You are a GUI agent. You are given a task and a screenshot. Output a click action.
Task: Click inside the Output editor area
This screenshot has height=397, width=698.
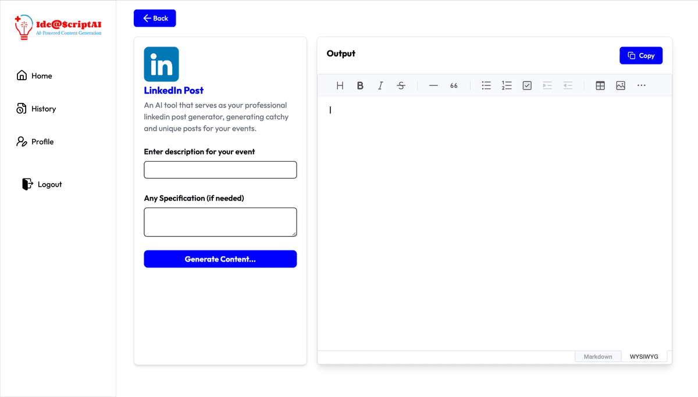coord(494,223)
